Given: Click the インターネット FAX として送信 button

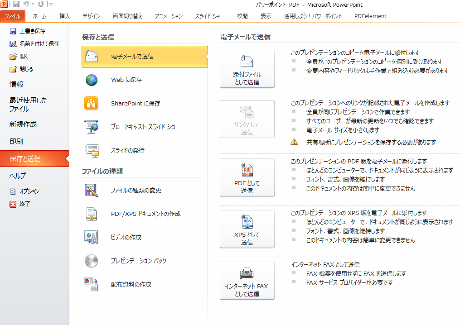Looking at the screenshot, I should 247,281.
